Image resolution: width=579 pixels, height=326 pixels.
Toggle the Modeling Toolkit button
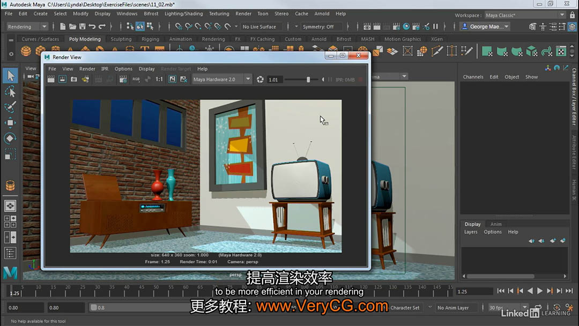pos(532,27)
